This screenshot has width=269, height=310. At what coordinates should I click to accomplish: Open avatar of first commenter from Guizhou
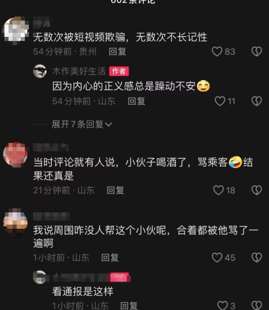pos(16,31)
